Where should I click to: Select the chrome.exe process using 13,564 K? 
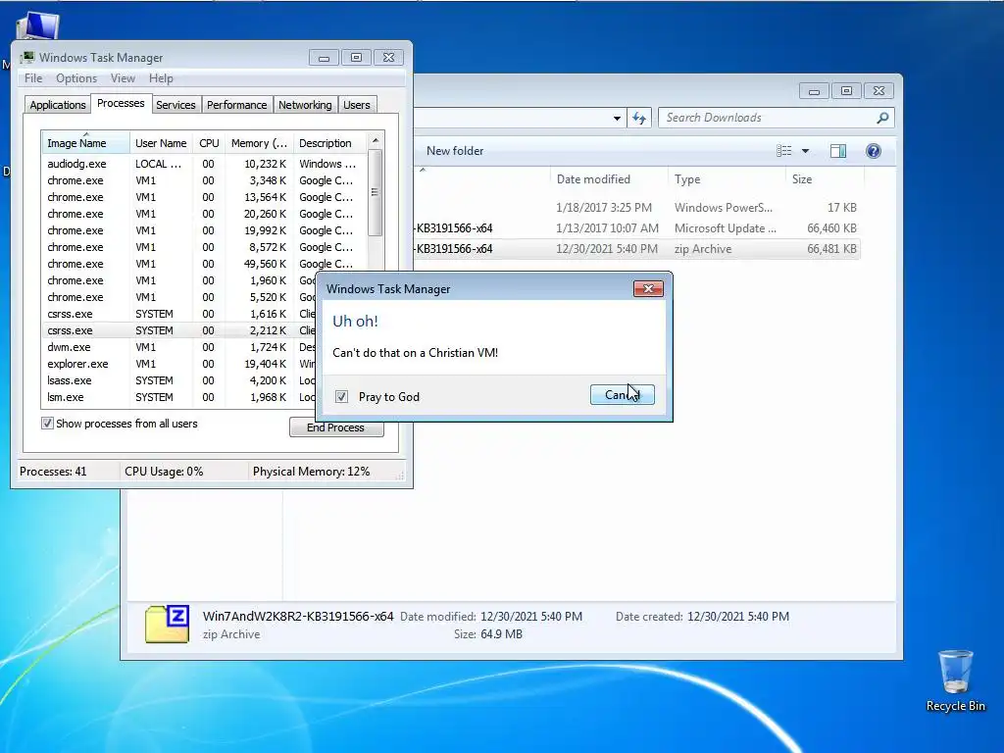[x=204, y=197]
